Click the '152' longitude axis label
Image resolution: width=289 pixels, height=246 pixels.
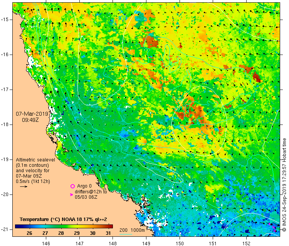(247, 243)
